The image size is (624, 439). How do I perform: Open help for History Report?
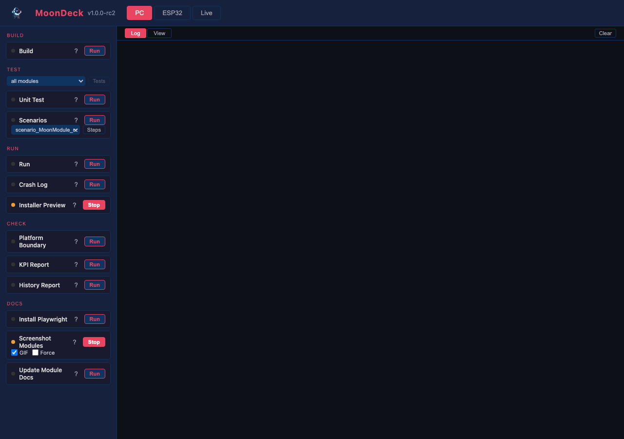(76, 285)
